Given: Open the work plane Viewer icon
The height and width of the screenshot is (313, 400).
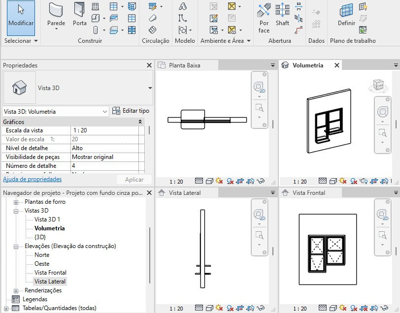Looking at the screenshot, I should pyautogui.click(x=363, y=30).
